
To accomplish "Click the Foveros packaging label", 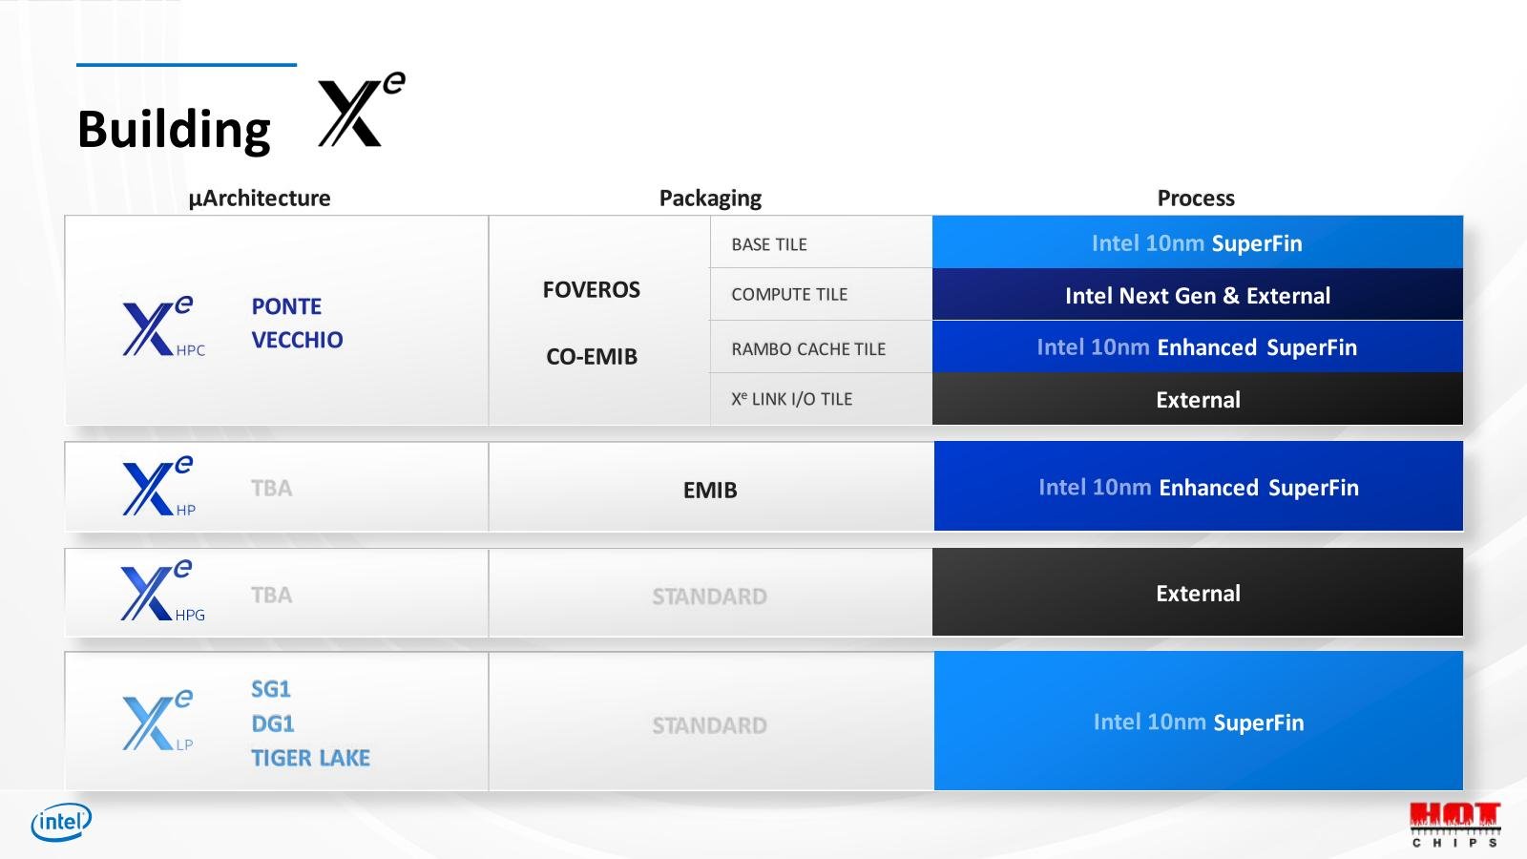I will (592, 290).
